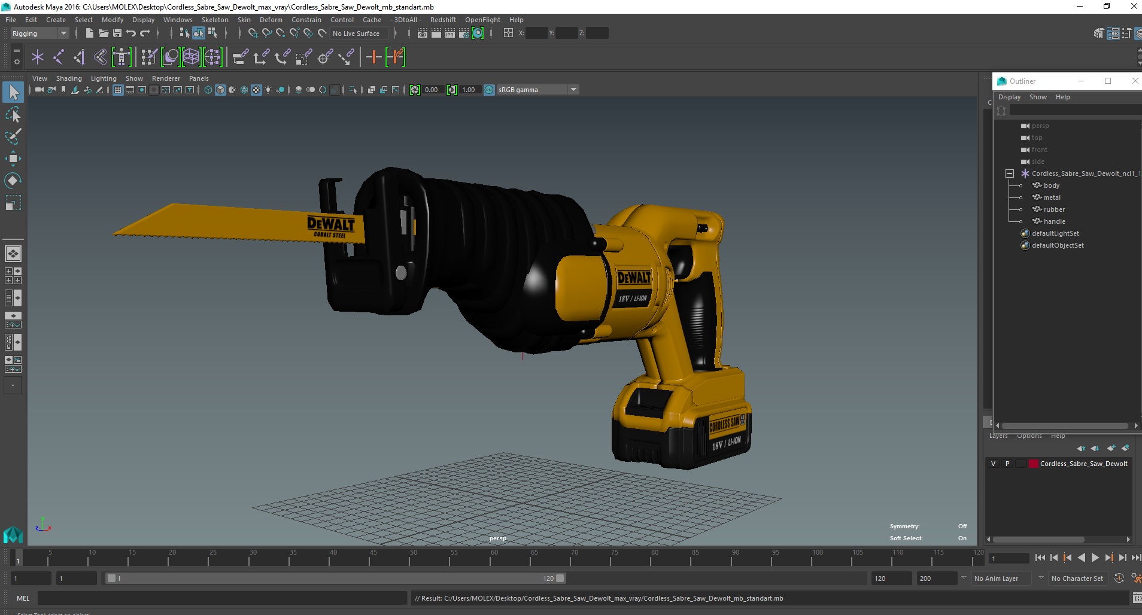This screenshot has height=615, width=1142.
Task: Click the Lattice deformer shelf icon
Action: coord(191,57)
